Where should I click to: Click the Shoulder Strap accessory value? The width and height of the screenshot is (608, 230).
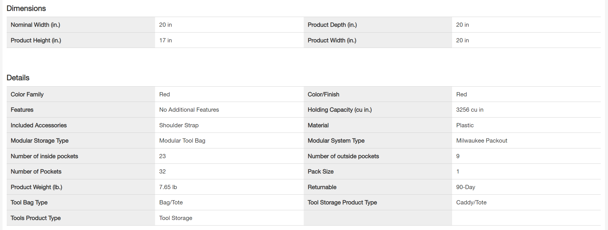coord(179,125)
